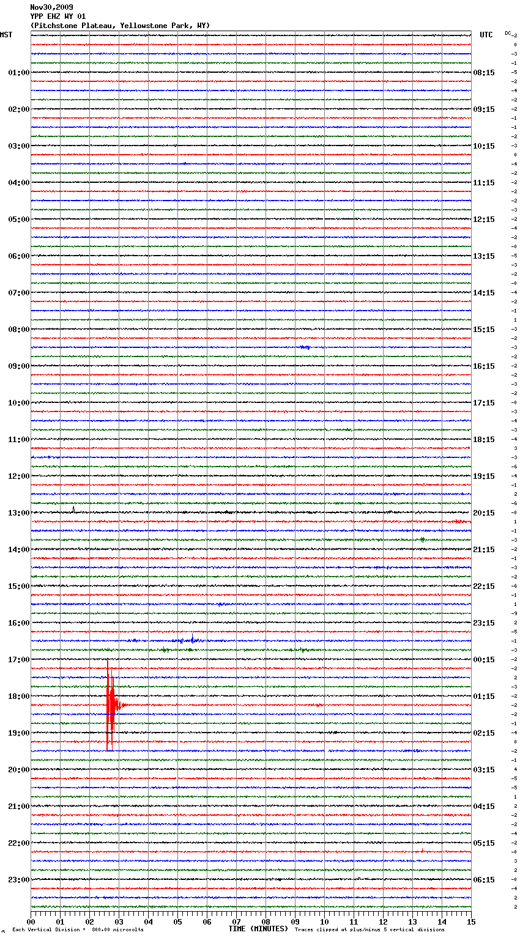Image resolution: width=520 pixels, height=938 pixels.
Task: Select the 02:00 MST time label
Action: pyautogui.click(x=19, y=109)
